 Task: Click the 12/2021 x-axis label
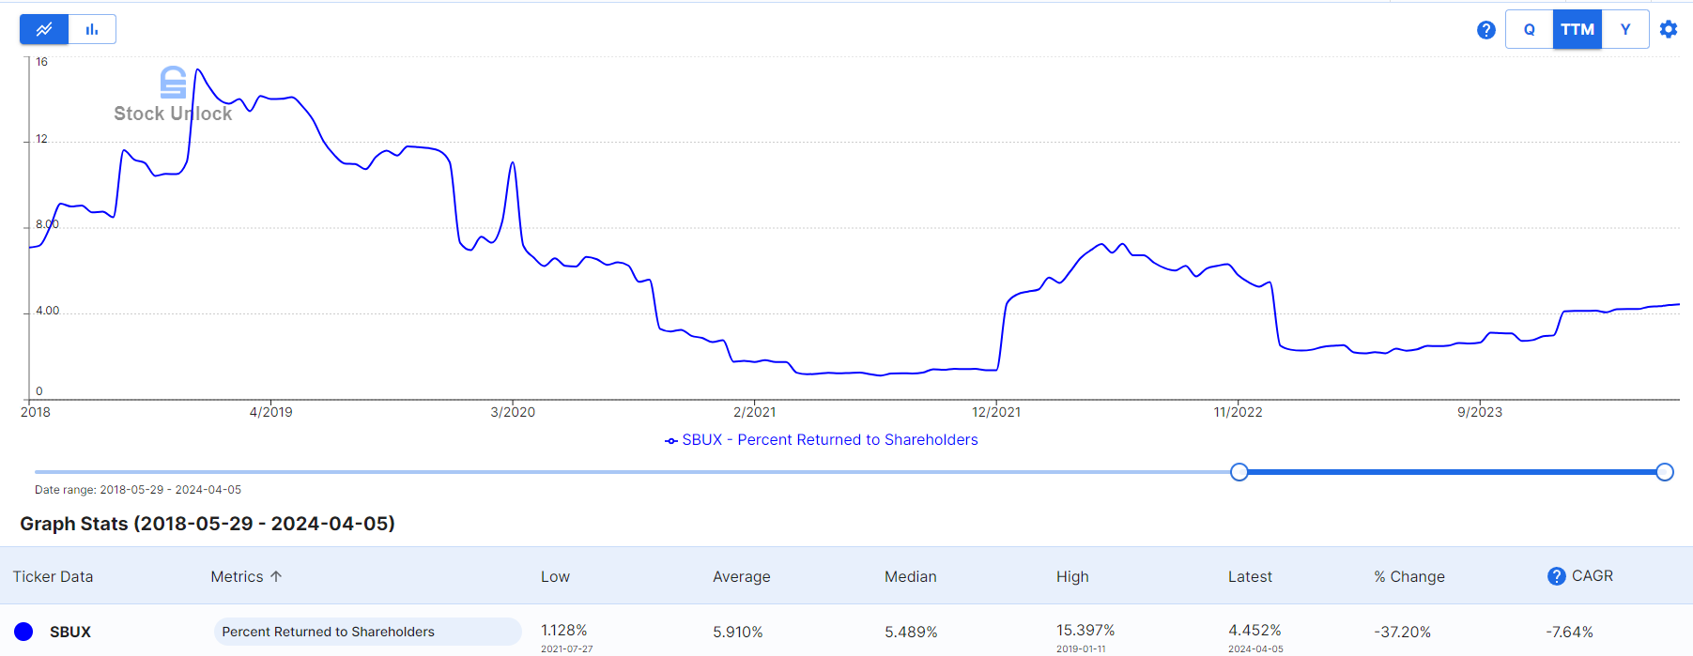[x=996, y=412]
